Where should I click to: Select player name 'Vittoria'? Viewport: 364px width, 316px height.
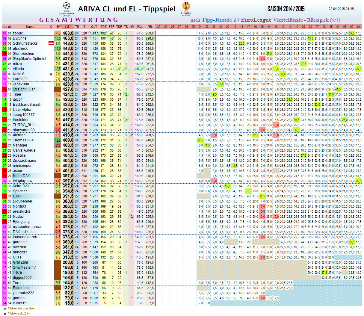tap(18, 69)
